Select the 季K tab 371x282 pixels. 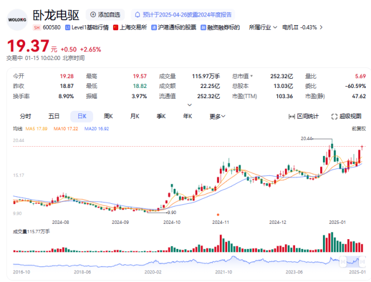tap(161, 116)
